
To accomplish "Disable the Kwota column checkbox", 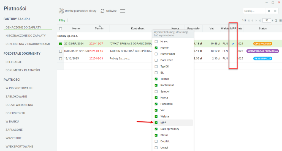I will [x=156, y=98].
